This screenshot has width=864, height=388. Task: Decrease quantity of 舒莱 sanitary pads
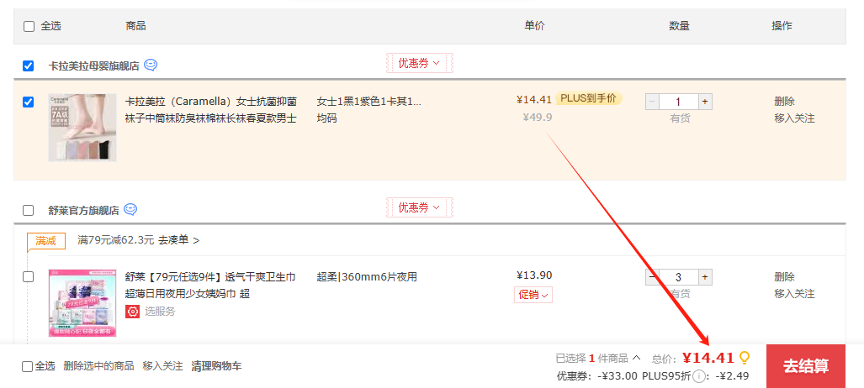coord(652,277)
